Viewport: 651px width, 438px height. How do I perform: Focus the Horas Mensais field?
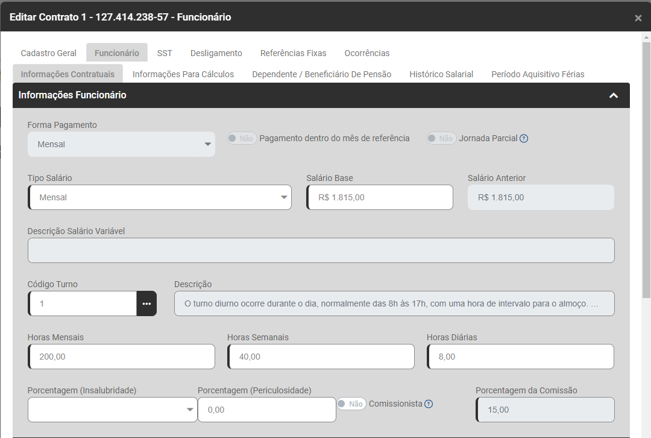tap(122, 357)
